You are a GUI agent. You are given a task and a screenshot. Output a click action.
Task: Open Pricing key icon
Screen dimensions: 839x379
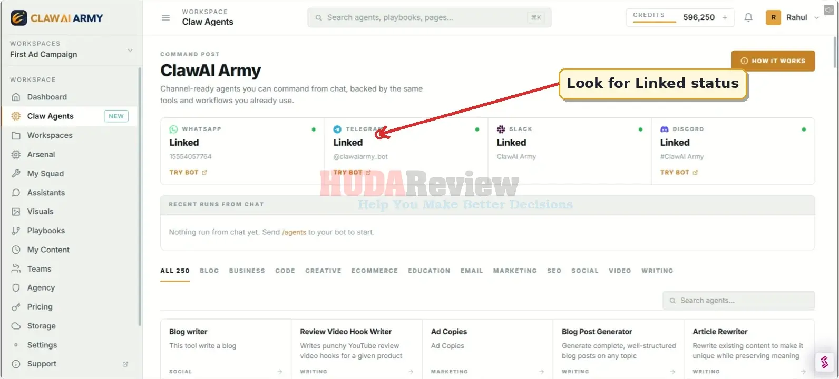pyautogui.click(x=16, y=307)
